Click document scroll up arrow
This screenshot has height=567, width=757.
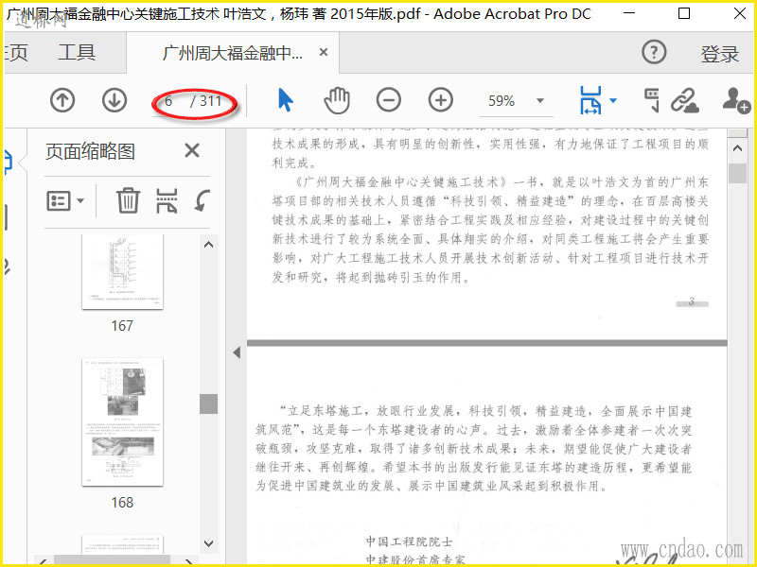coord(737,148)
